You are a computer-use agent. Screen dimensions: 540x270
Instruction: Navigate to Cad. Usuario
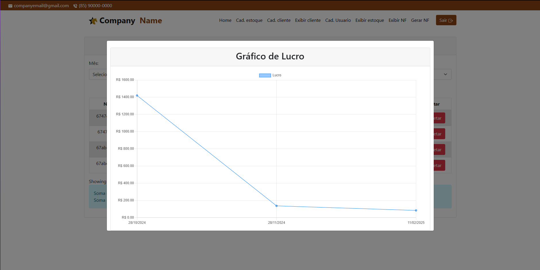click(x=338, y=20)
